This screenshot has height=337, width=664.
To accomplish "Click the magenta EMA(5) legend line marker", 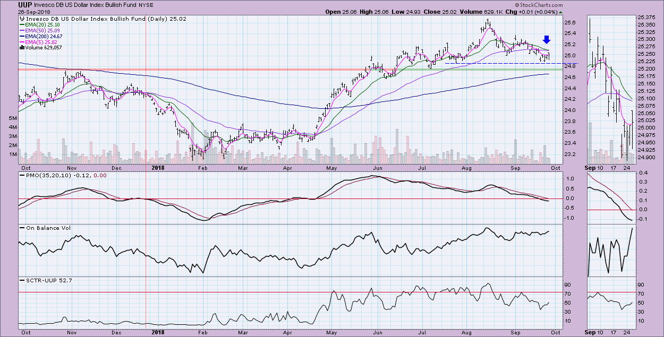I will pos(21,42).
